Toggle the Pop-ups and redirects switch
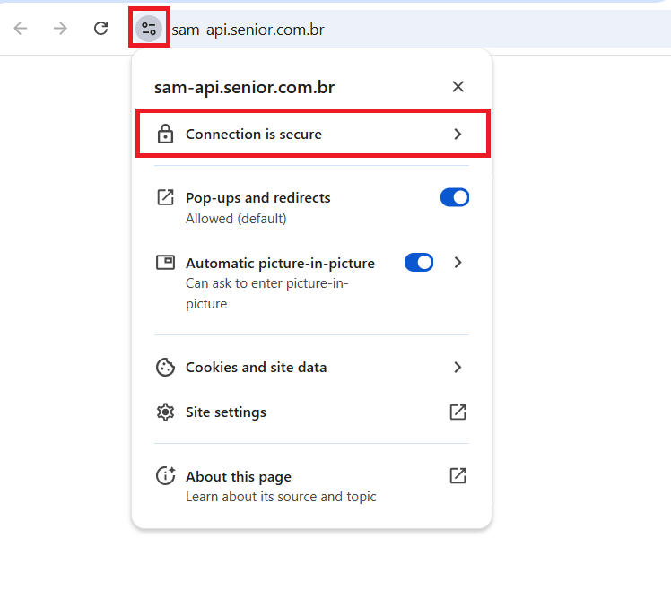The height and width of the screenshot is (599, 671). pos(455,198)
